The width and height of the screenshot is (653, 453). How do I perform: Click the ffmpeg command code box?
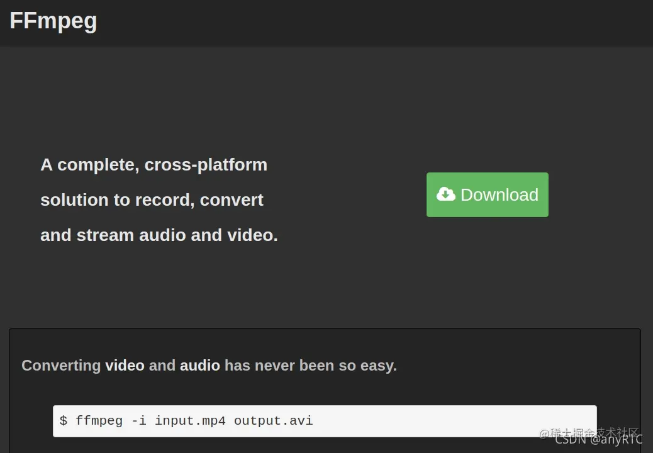(x=325, y=421)
